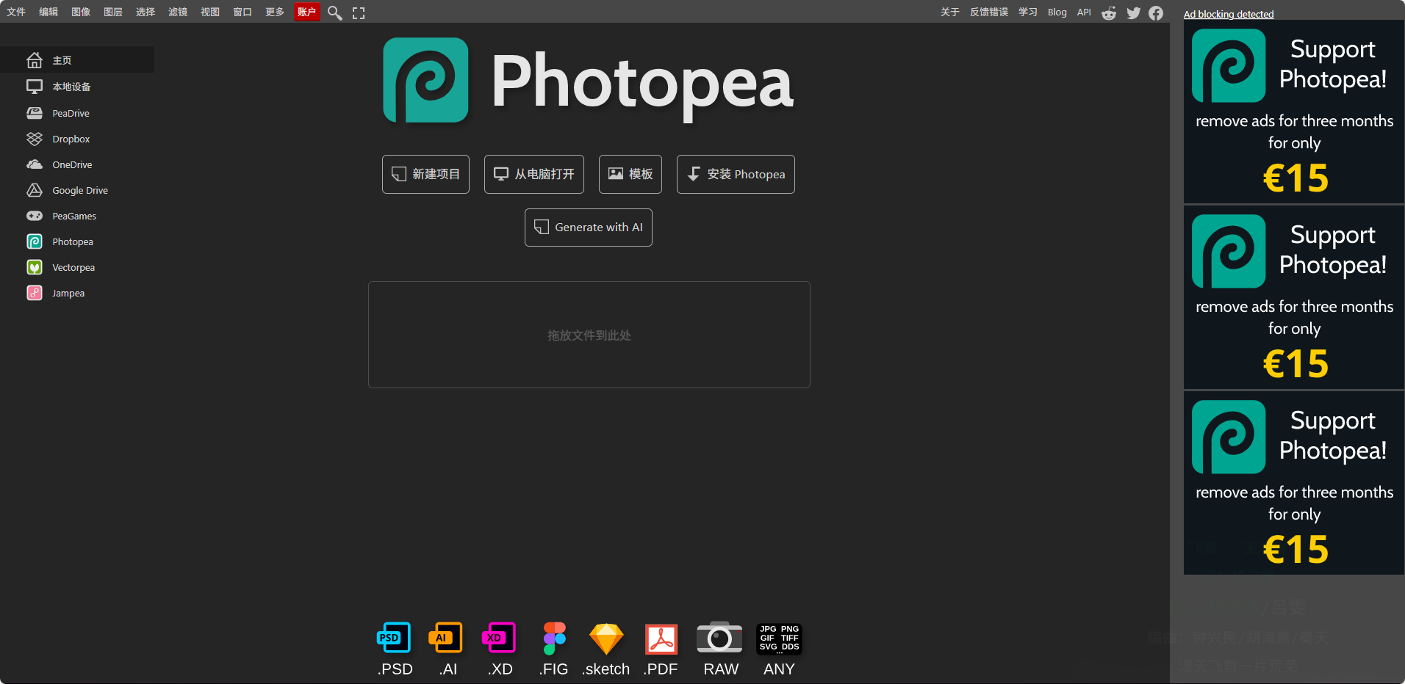Open the Blog link
This screenshot has height=684, width=1405.
coord(1057,12)
